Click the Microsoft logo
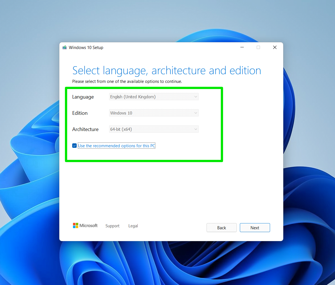Image resolution: width=335 pixels, height=285 pixels. [85, 225]
